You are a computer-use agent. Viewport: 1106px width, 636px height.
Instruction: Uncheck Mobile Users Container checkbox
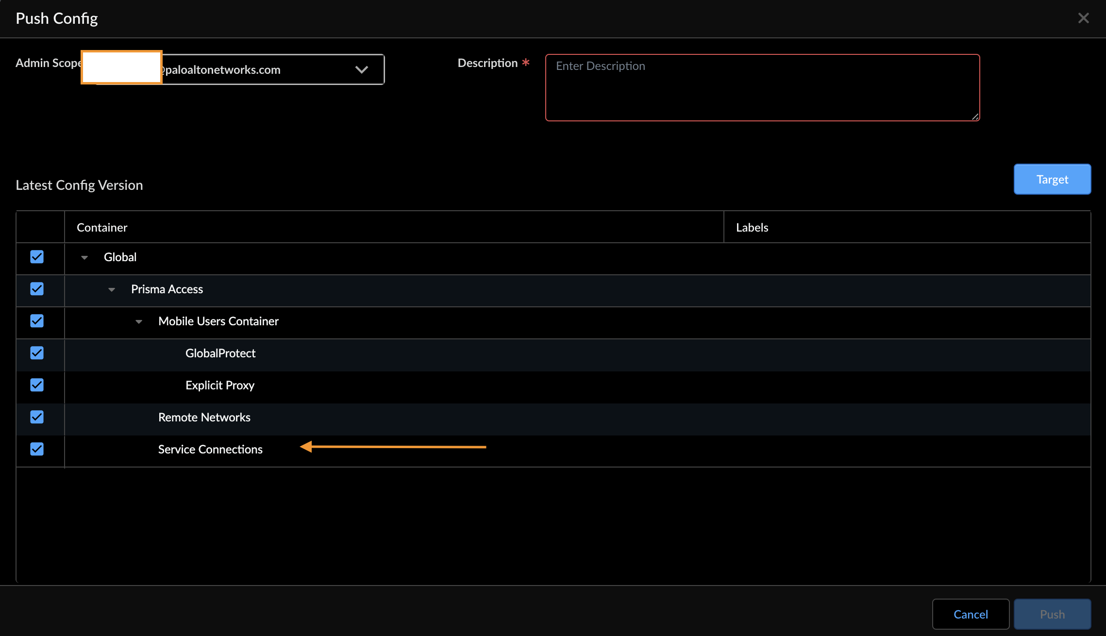37,321
